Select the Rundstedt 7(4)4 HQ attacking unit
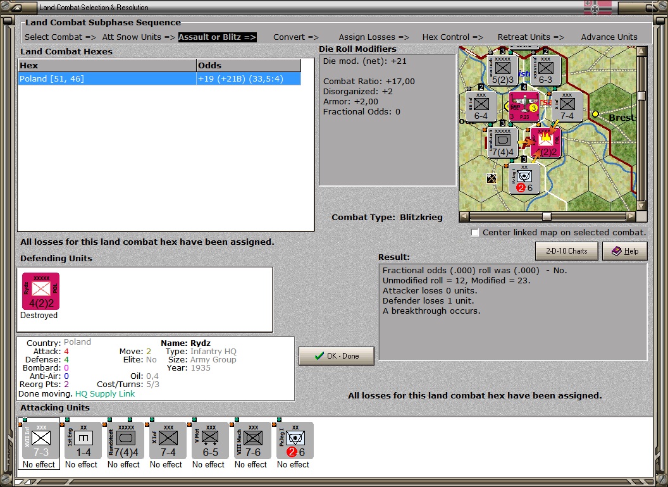The image size is (668, 487). pos(126,441)
